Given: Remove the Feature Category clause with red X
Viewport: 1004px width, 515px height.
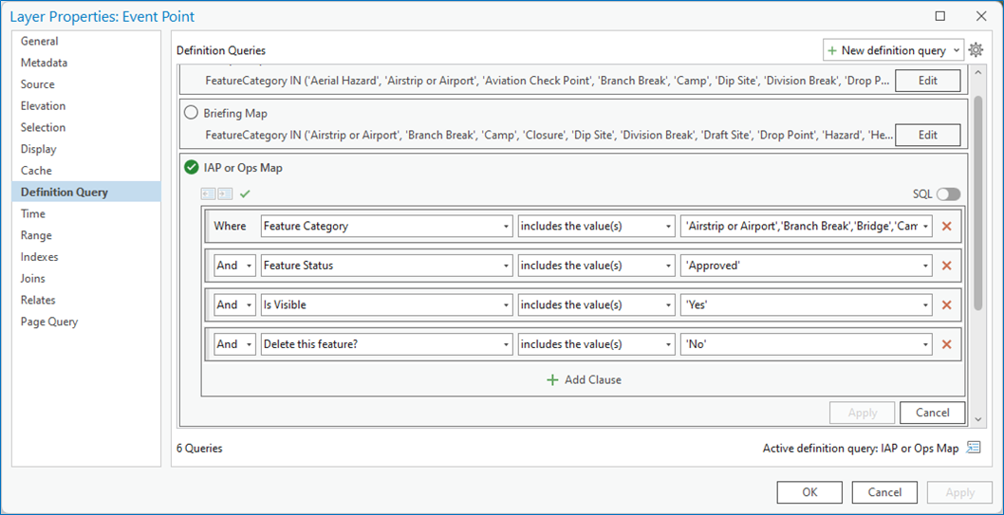Looking at the screenshot, I should pyautogui.click(x=946, y=227).
